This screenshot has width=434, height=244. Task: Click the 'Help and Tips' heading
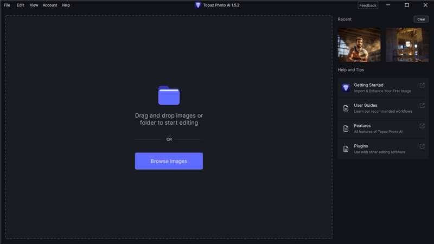click(x=350, y=70)
